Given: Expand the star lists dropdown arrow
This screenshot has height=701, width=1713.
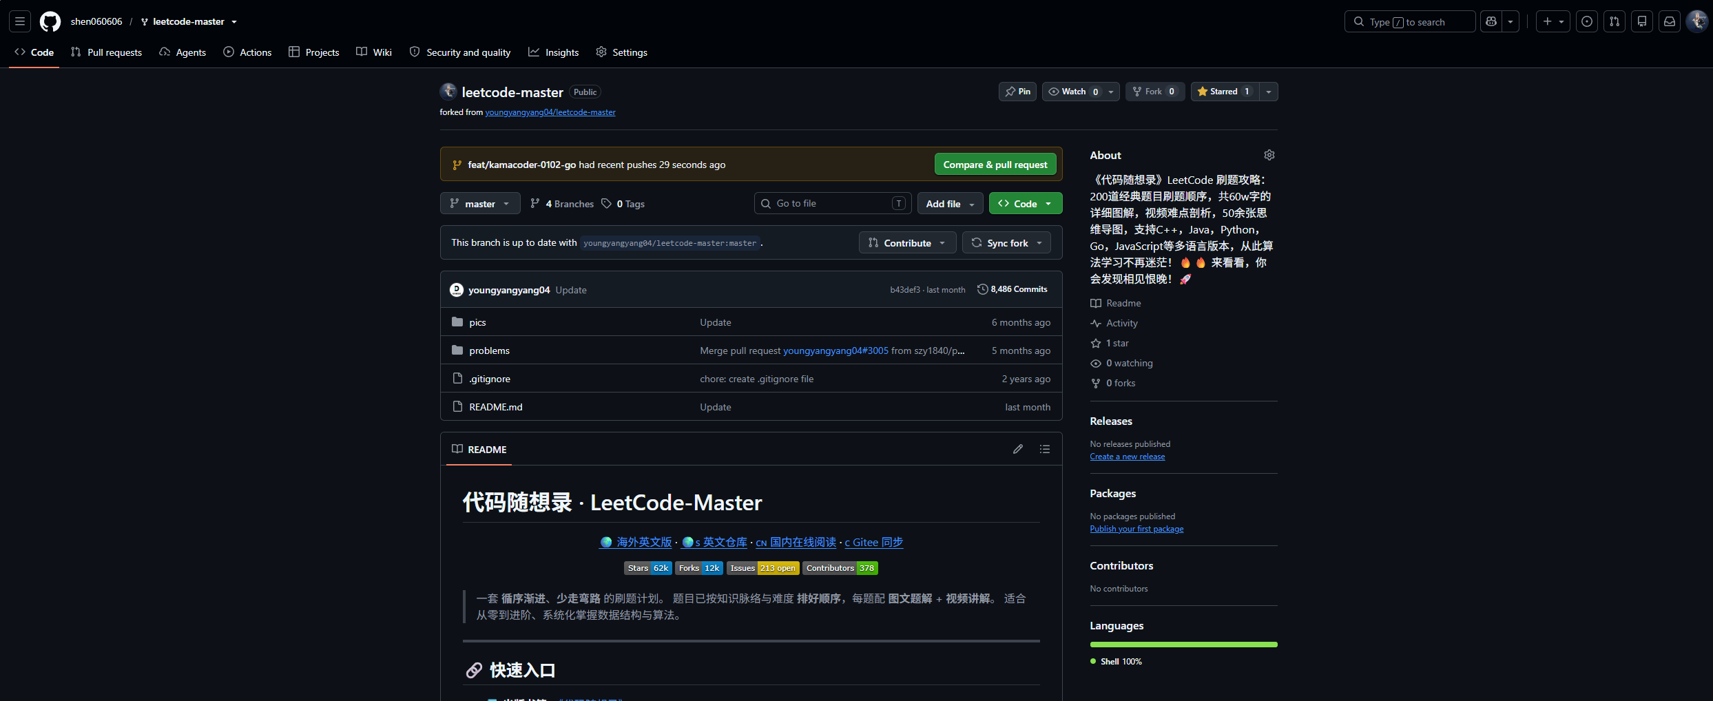Looking at the screenshot, I should 1269,92.
